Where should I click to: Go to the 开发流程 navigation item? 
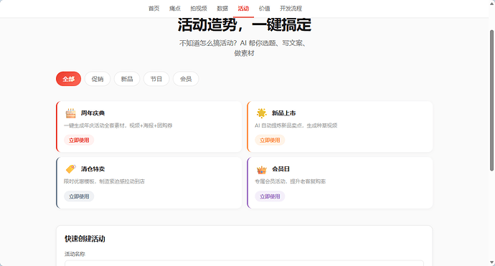coord(291,9)
